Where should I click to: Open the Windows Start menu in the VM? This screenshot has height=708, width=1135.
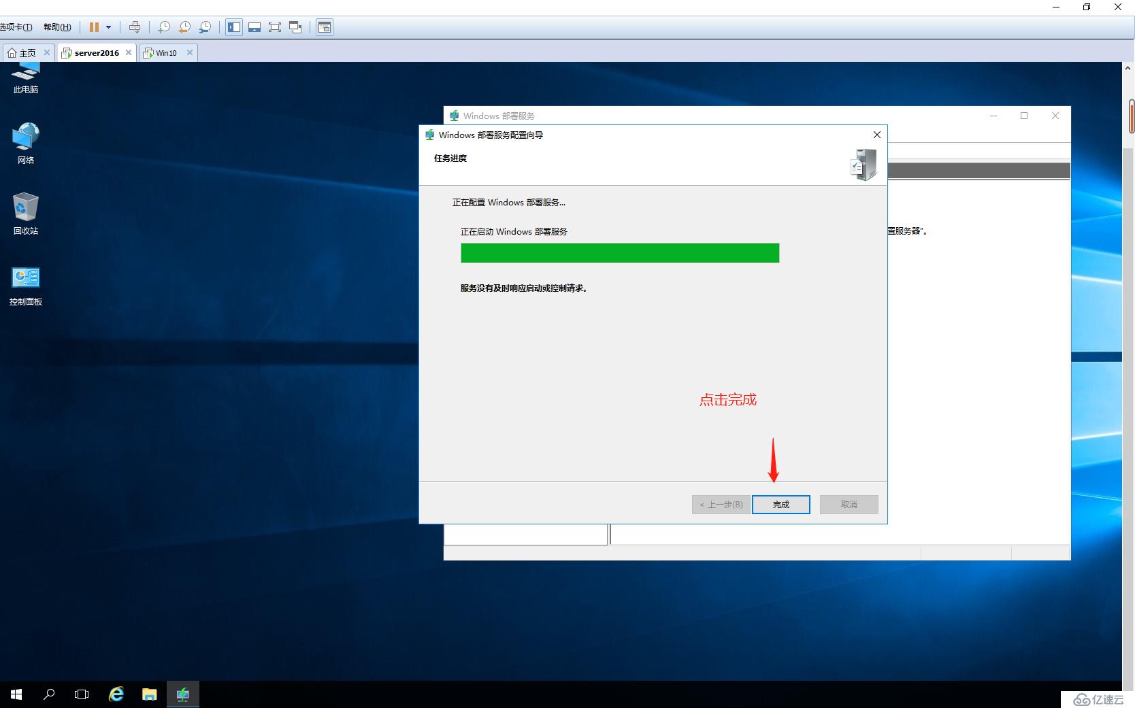pyautogui.click(x=16, y=694)
